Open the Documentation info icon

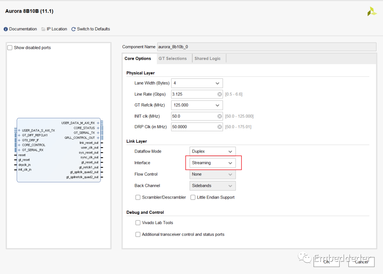(x=6, y=29)
